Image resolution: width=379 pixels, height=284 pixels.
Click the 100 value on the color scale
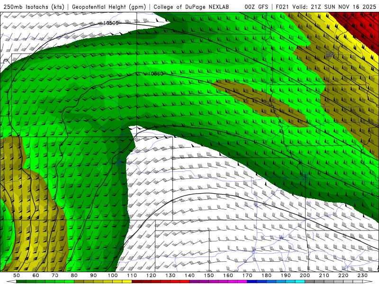pyautogui.click(x=113, y=275)
